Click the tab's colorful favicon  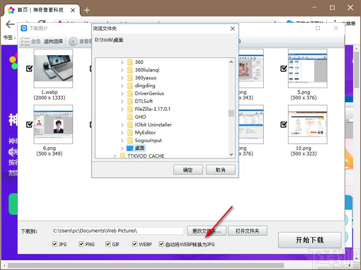coord(11,10)
